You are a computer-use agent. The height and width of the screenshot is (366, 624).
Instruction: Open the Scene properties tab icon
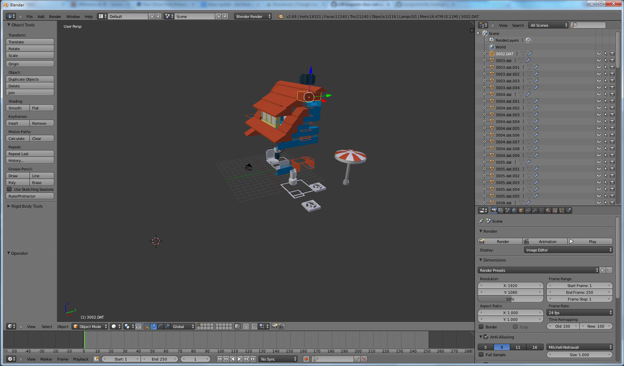coord(507,210)
